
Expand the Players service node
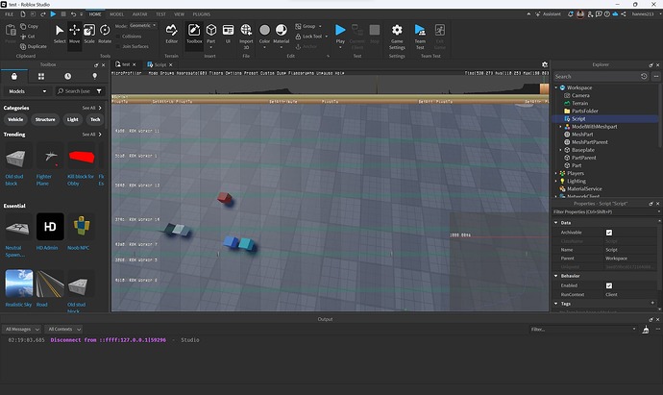tap(556, 173)
